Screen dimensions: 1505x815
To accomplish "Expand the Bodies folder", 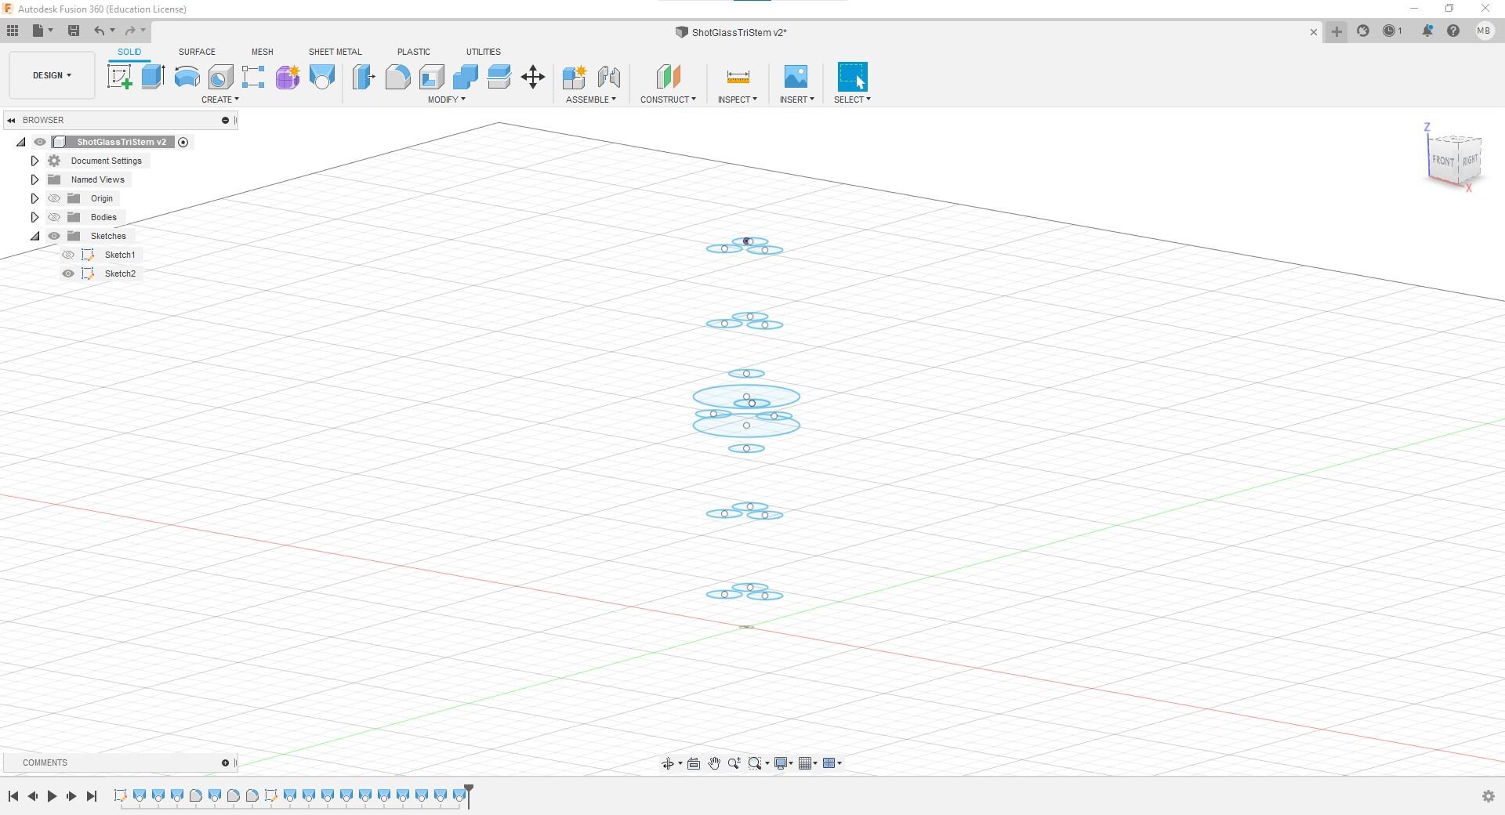I will [x=34, y=217].
